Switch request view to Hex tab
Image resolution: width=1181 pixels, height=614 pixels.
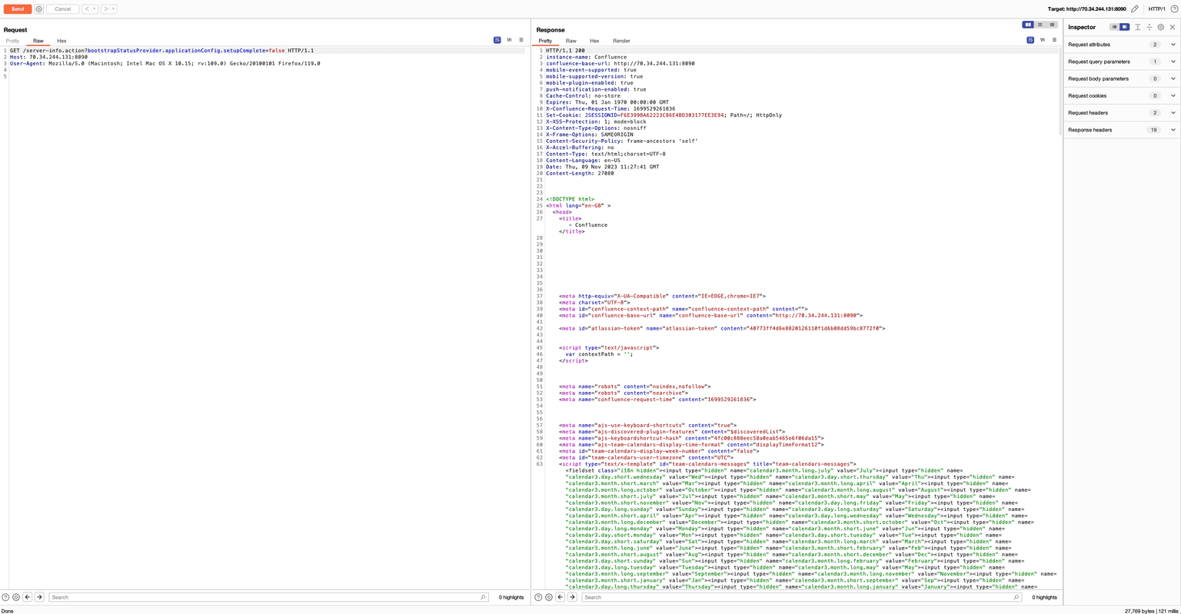pos(62,41)
